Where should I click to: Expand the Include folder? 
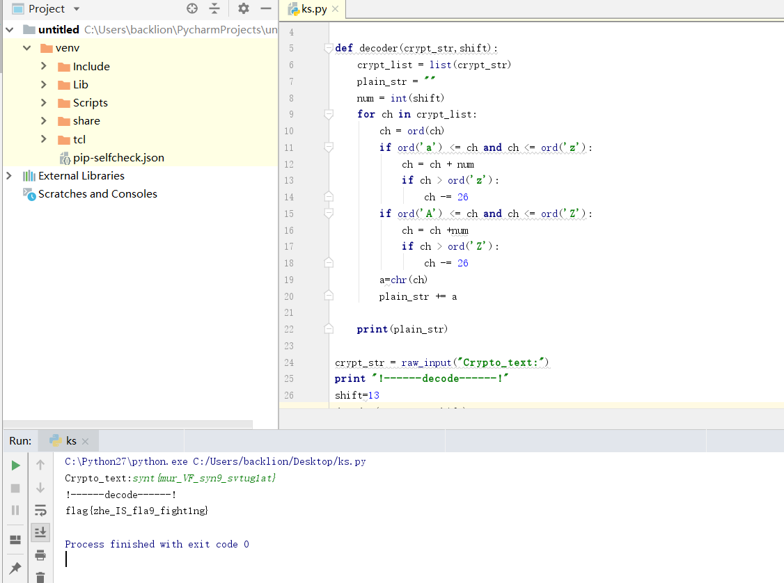click(x=43, y=66)
